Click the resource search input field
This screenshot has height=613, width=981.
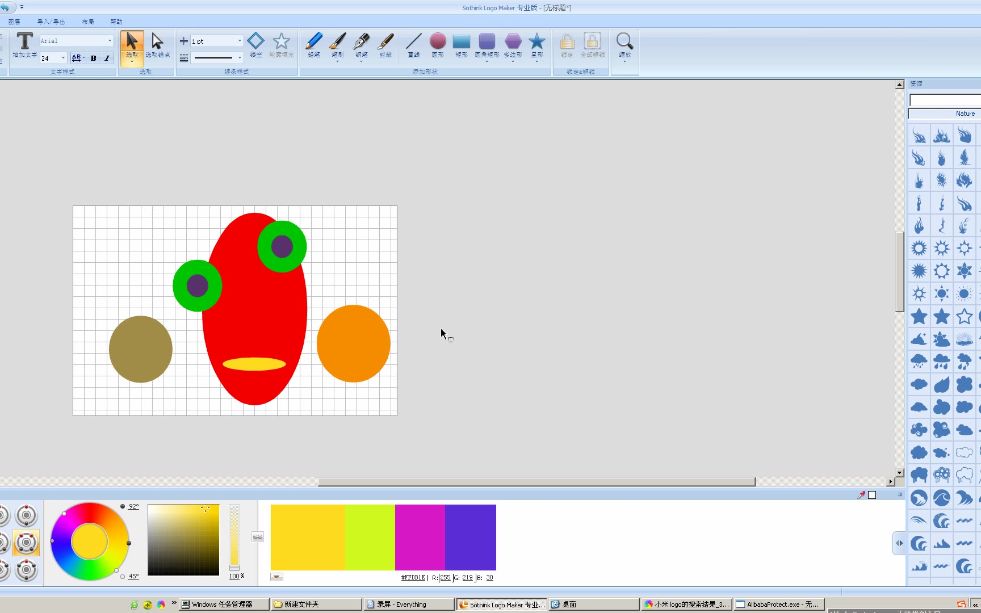pyautogui.click(x=944, y=100)
